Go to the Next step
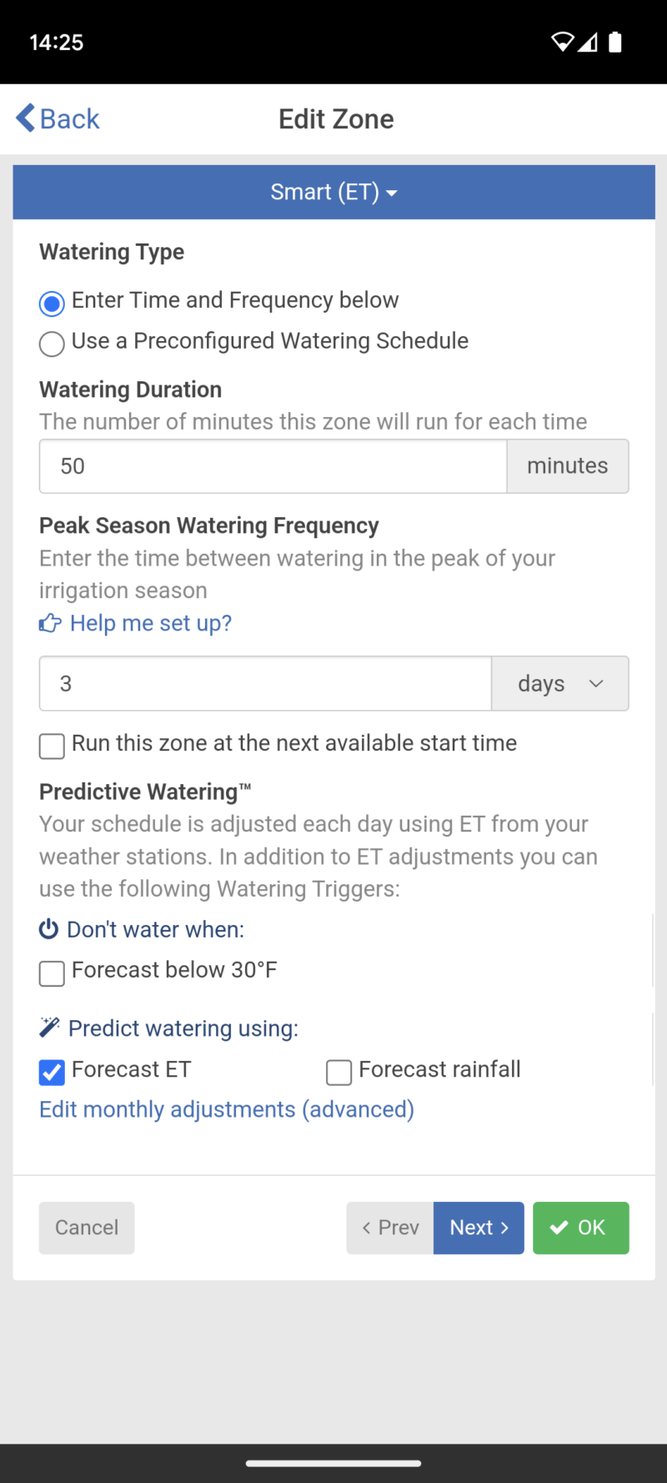Viewport: 667px width, 1483px height. tap(479, 1228)
